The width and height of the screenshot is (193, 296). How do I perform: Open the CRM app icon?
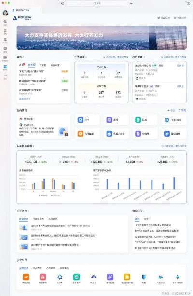point(60,277)
